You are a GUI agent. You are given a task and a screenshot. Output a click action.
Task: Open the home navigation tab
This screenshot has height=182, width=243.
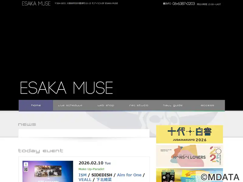pyautogui.click(x=36, y=105)
